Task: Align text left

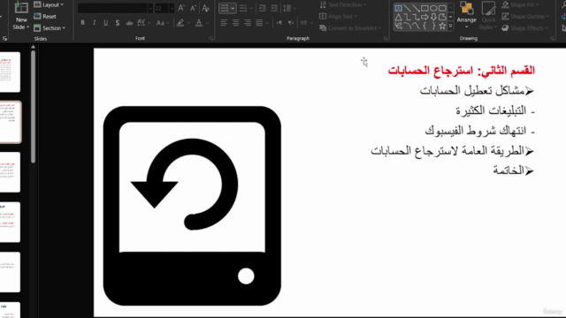Action: [224, 23]
